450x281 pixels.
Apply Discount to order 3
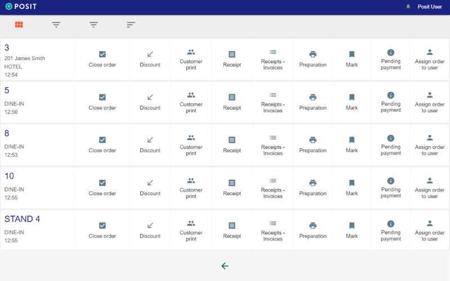click(150, 60)
